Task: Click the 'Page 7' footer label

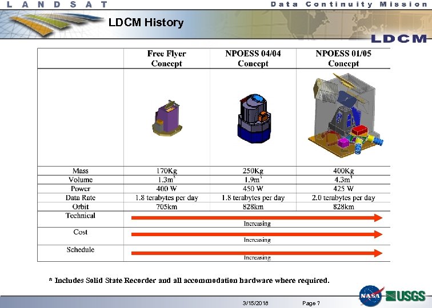Action: pyautogui.click(x=311, y=303)
